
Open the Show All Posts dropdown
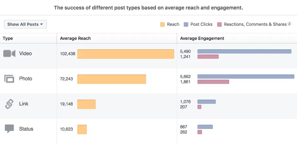[x=25, y=24]
